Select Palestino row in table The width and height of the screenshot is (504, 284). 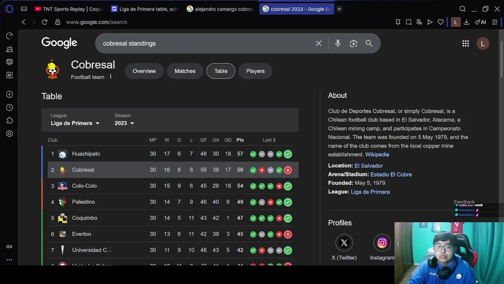tap(170, 202)
